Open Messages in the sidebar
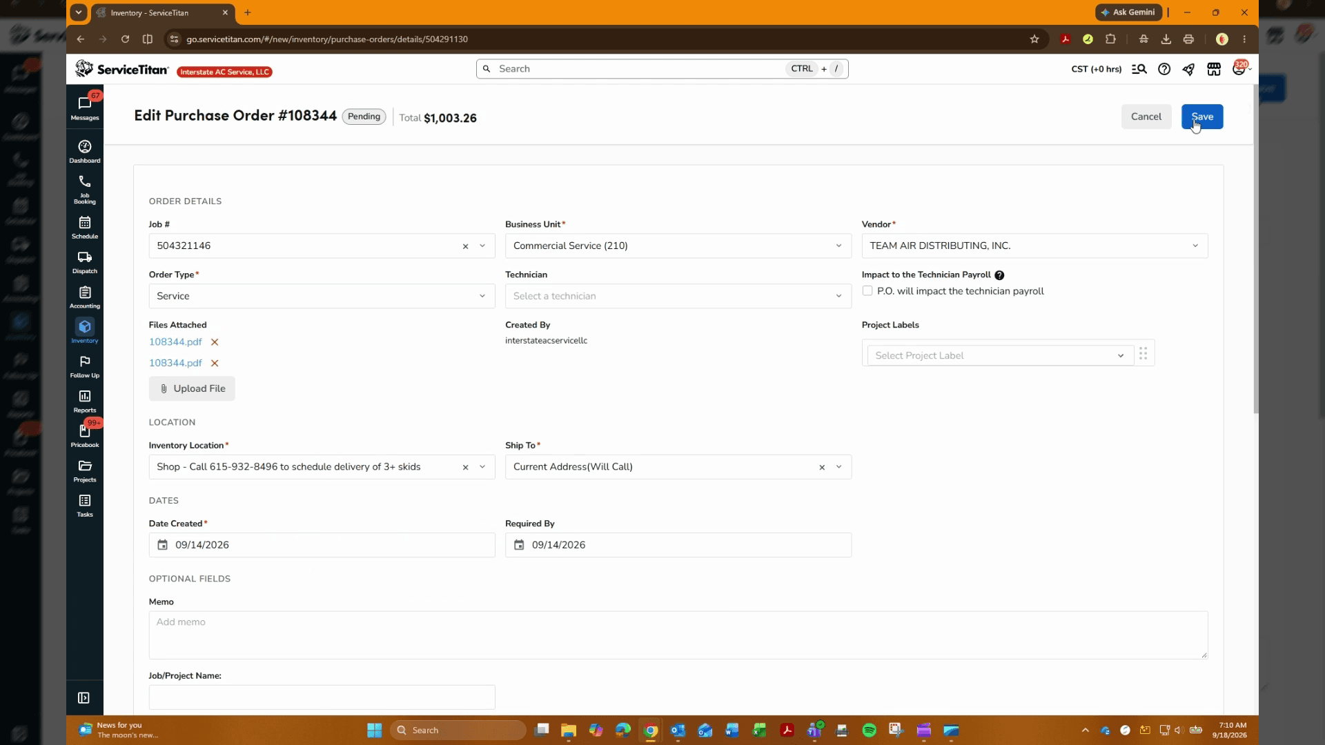Image resolution: width=1325 pixels, height=745 pixels. [85, 108]
